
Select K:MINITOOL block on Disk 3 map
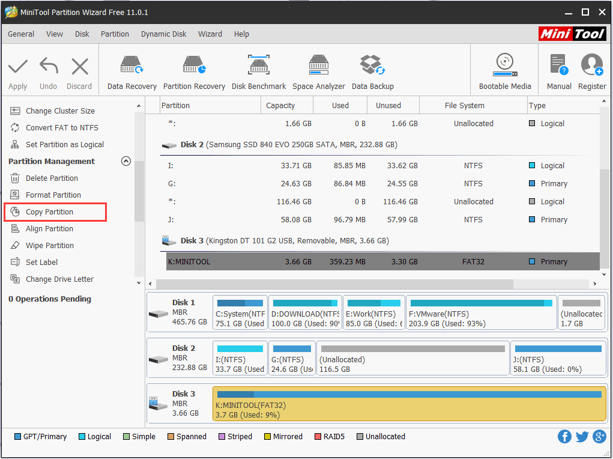point(409,404)
